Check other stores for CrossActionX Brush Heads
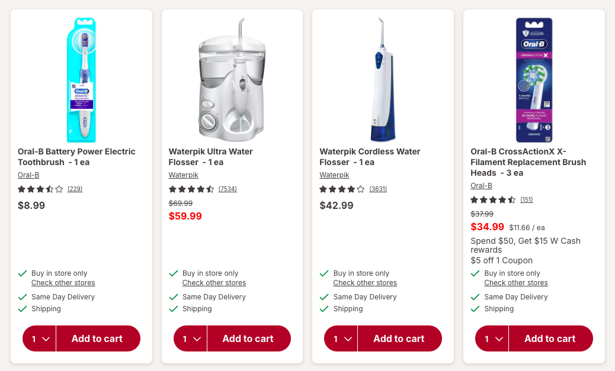Viewport: 615px width, 371px height. coord(516,283)
